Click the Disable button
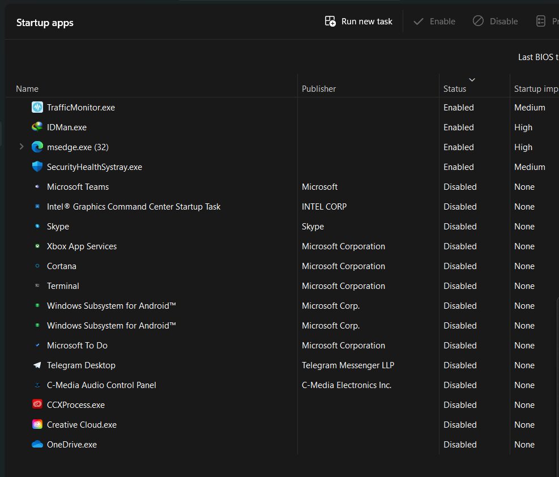 pos(495,21)
